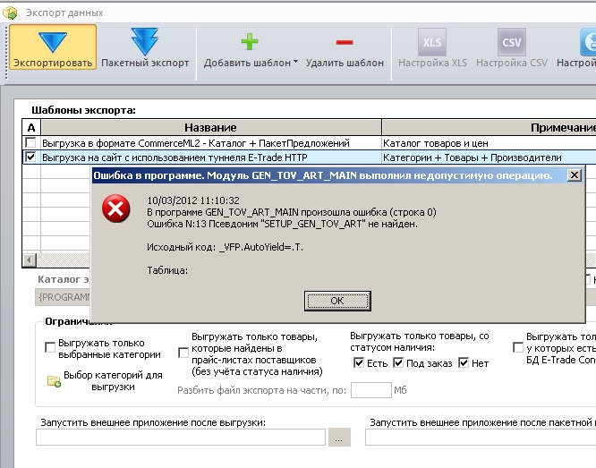Click the red minus Удалить шаблон icon
Image resolution: width=596 pixels, height=468 pixels.
click(x=345, y=42)
